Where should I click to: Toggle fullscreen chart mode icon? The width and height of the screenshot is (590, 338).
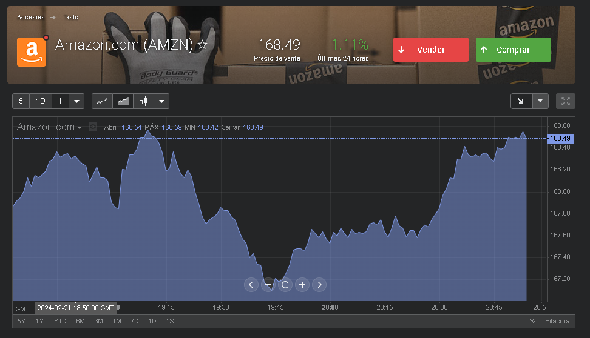pyautogui.click(x=566, y=101)
